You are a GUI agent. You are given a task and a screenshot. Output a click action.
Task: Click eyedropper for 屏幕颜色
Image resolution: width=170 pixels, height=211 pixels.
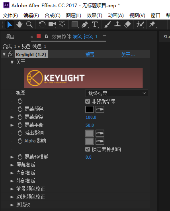point(100,109)
